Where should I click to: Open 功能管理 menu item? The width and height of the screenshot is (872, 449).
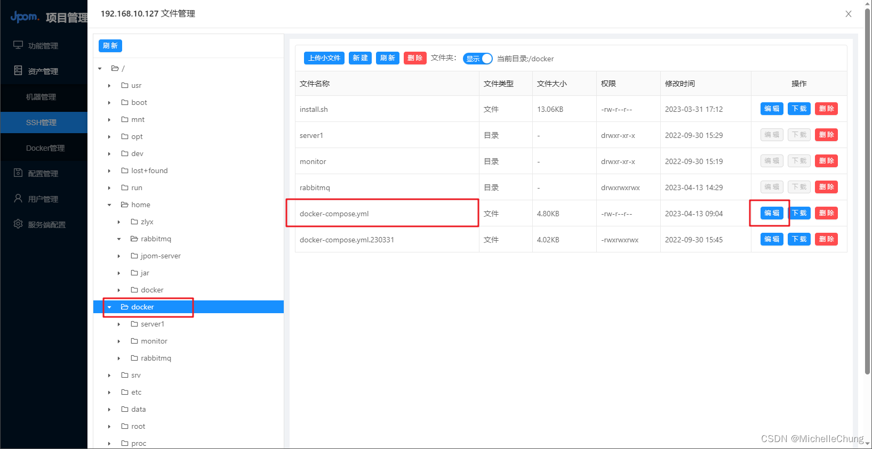(x=44, y=46)
